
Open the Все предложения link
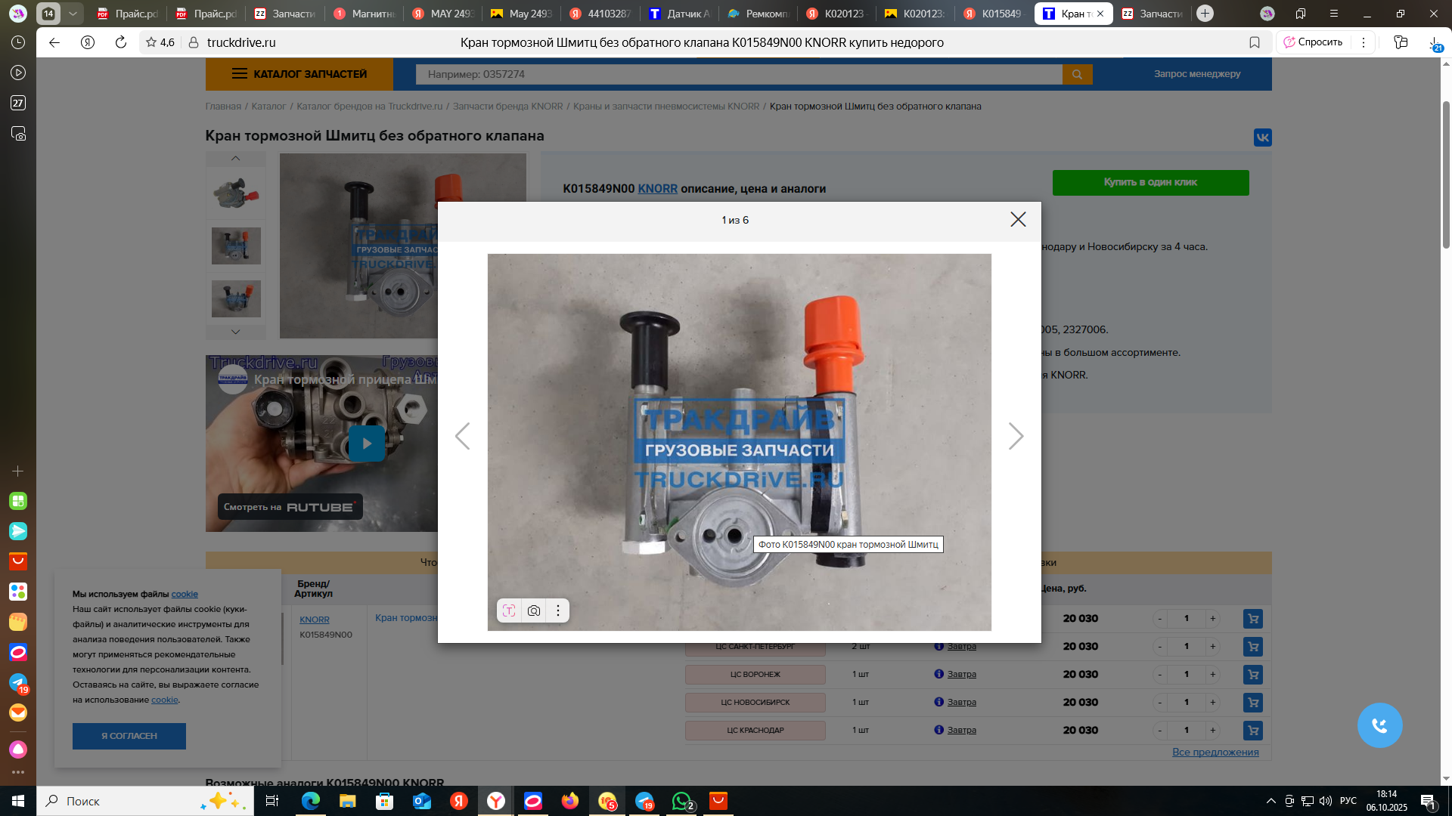[1215, 753]
